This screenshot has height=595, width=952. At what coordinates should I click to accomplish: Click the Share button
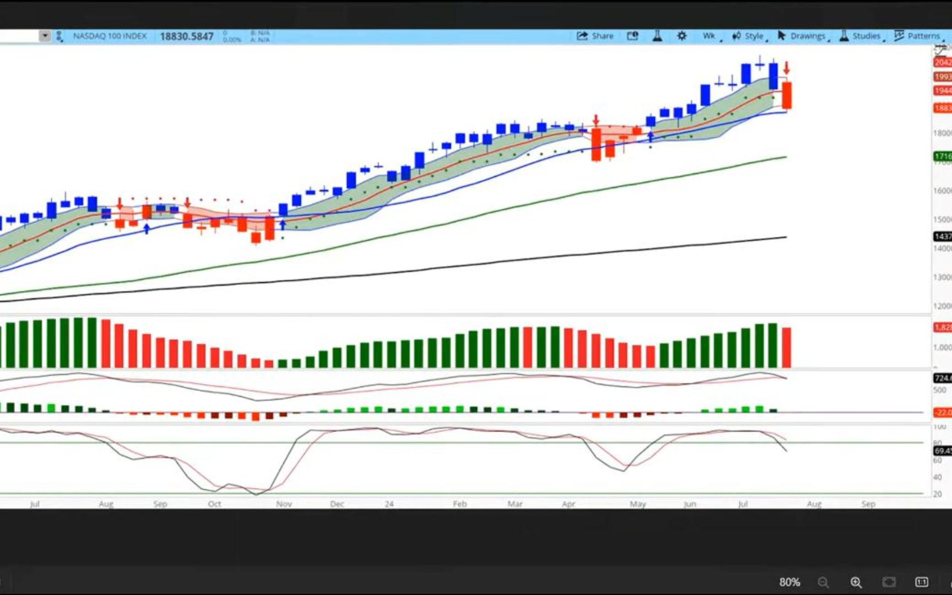[595, 36]
